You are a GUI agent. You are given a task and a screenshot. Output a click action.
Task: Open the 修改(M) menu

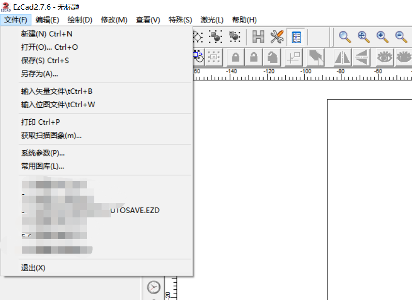(114, 20)
